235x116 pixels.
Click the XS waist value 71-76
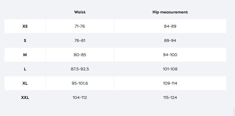tap(80, 26)
